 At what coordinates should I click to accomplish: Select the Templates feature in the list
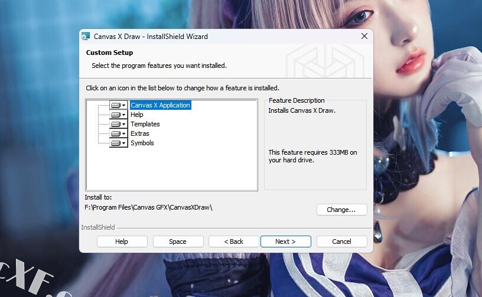pyautogui.click(x=145, y=124)
